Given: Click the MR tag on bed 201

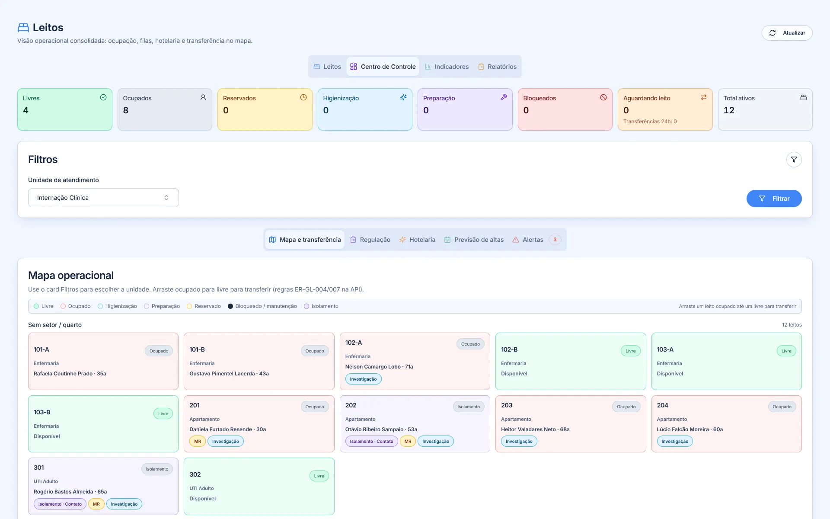Looking at the screenshot, I should [x=198, y=441].
